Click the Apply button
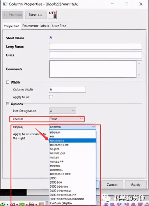This screenshot has height=206, width=149. click(135, 184)
